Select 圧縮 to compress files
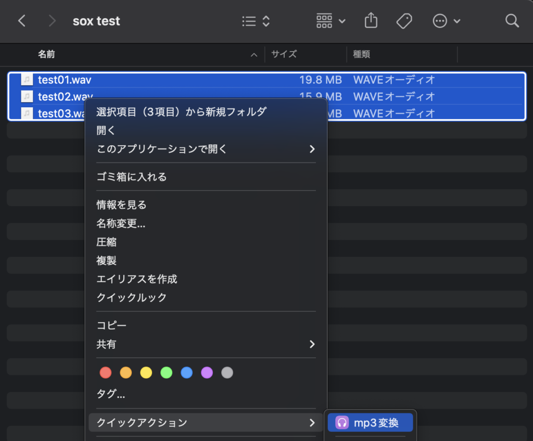Viewport: 533px width, 441px height. point(107,242)
